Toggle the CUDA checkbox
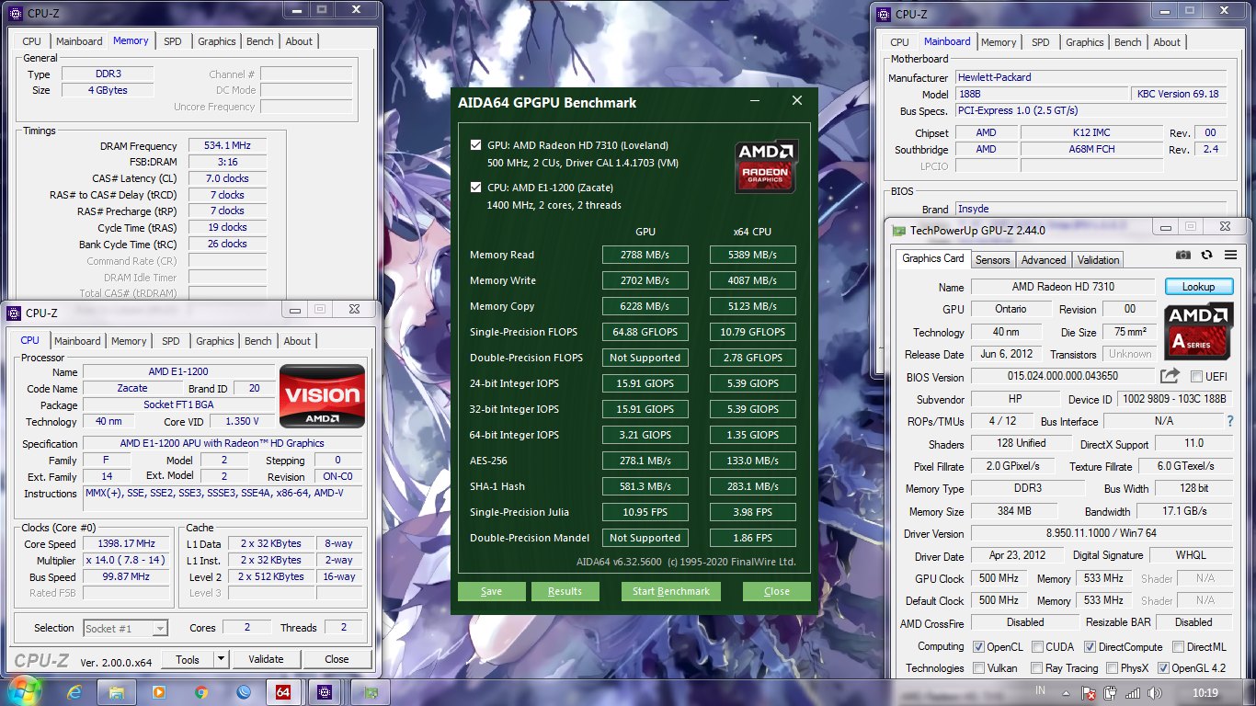This screenshot has width=1256, height=706. click(1037, 647)
